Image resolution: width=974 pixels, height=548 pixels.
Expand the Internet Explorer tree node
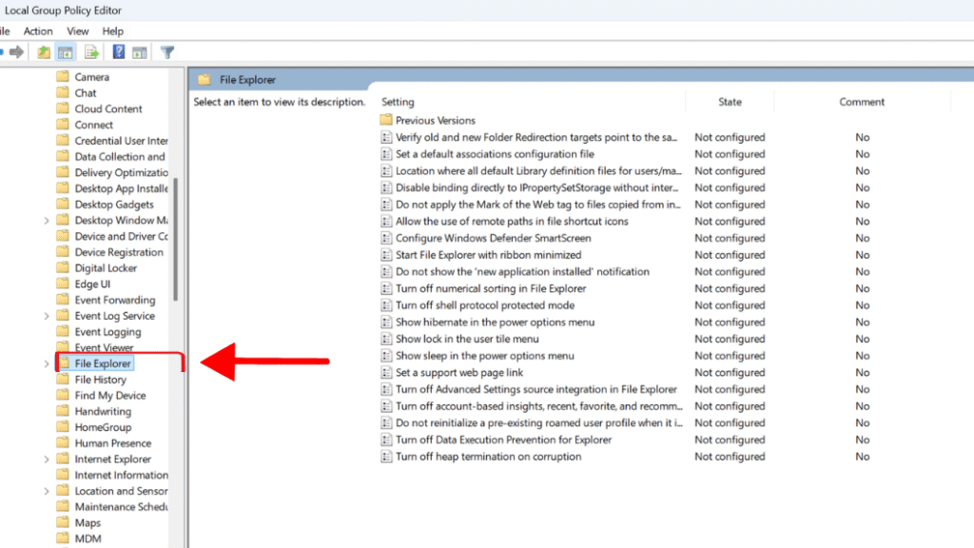click(x=47, y=460)
